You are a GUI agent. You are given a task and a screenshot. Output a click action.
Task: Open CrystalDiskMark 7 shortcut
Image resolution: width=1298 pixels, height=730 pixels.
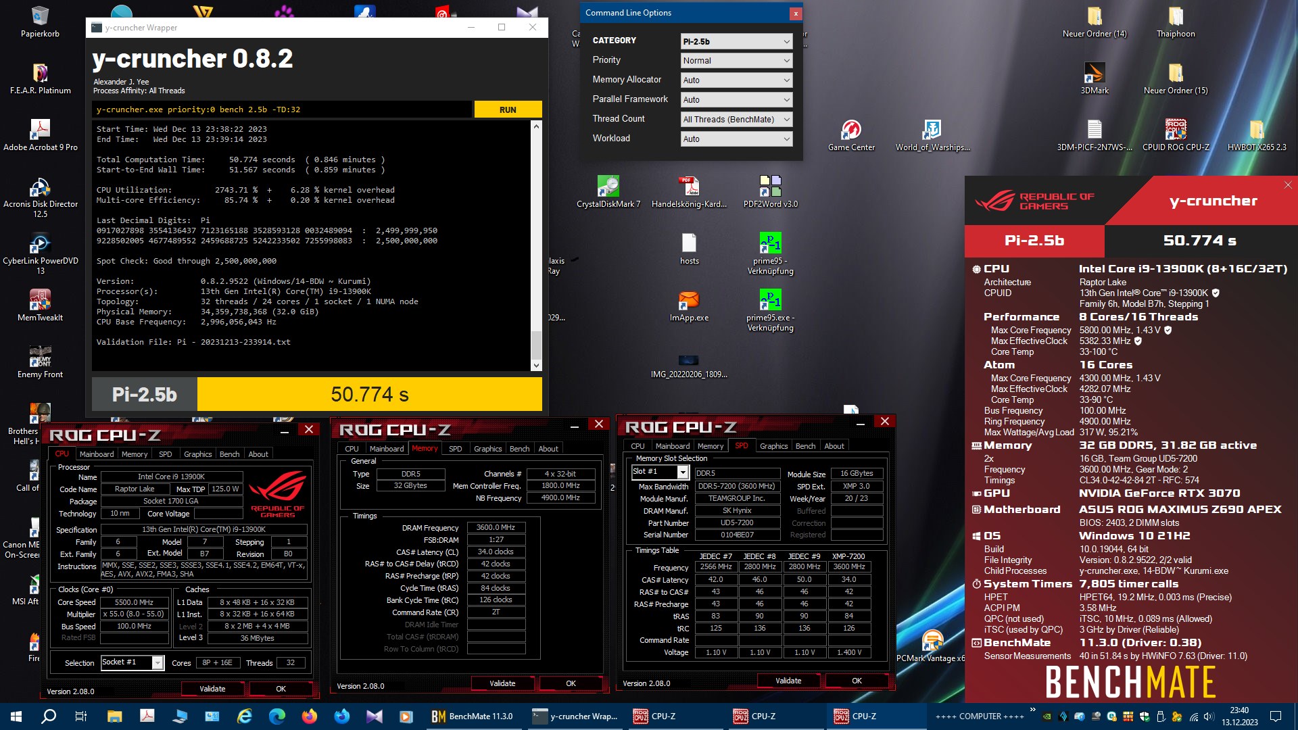[x=608, y=191]
